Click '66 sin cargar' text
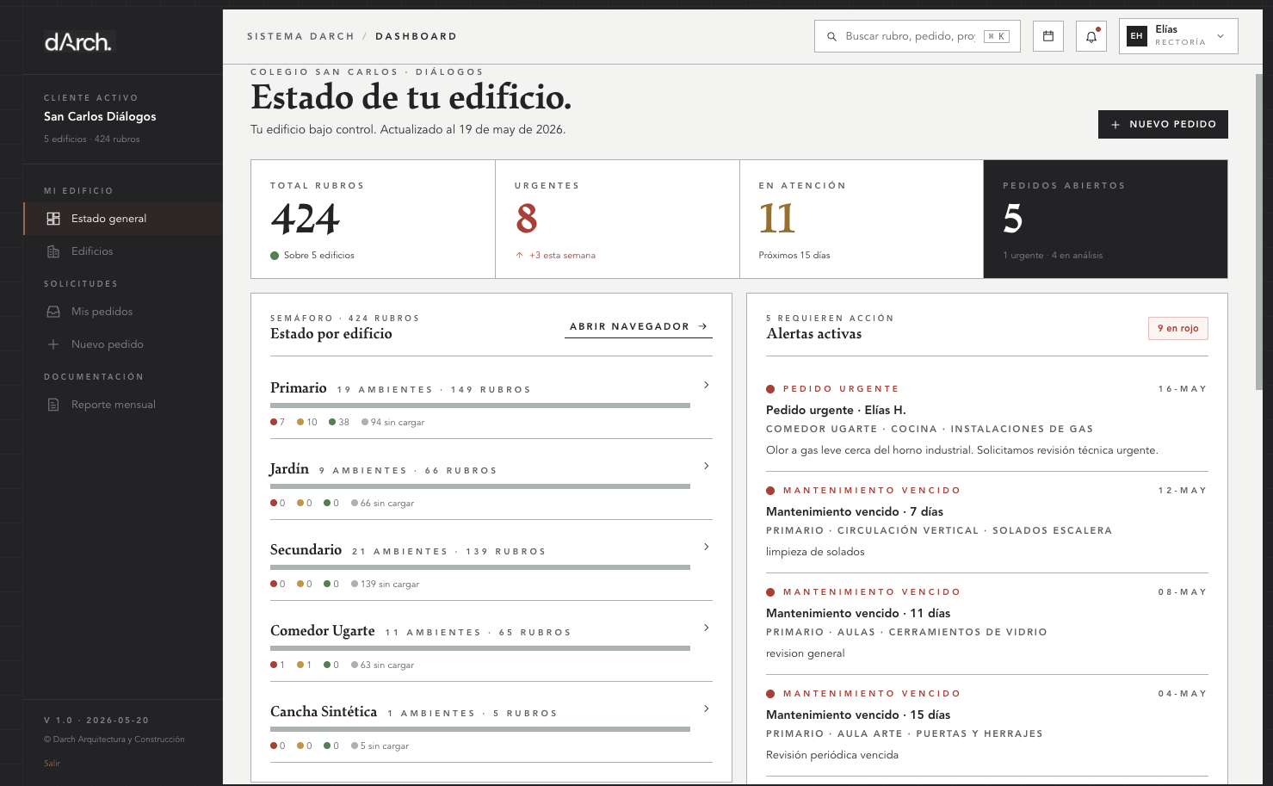Screen dimensions: 1273x786 click(387, 504)
